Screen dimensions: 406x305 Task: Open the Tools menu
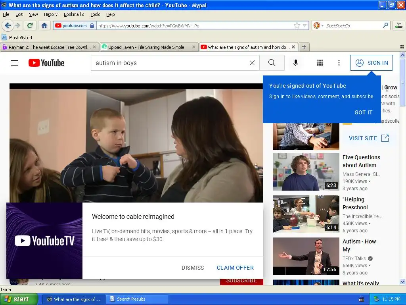[x=95, y=14]
